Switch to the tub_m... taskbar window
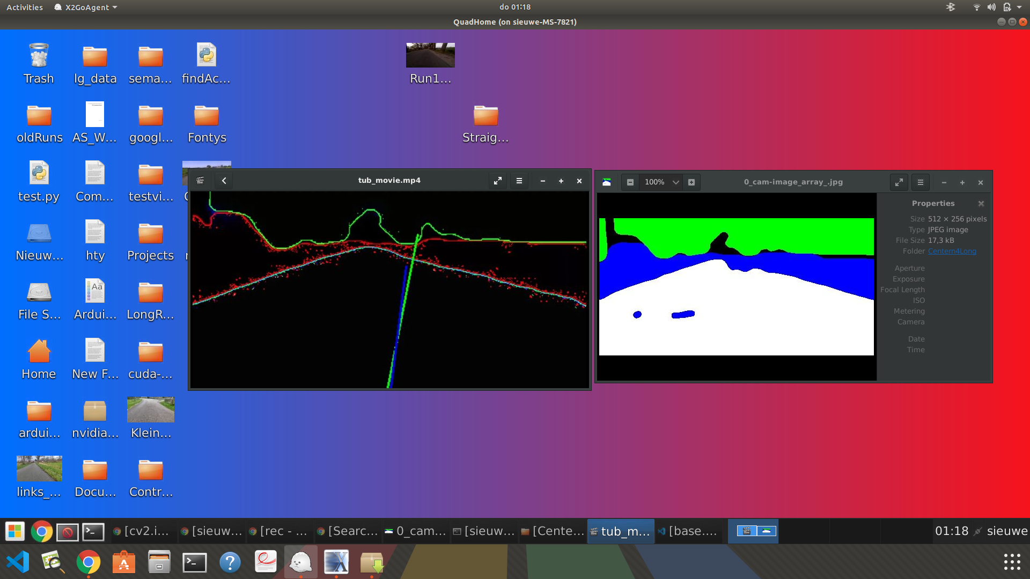This screenshot has width=1030, height=579. click(x=620, y=531)
